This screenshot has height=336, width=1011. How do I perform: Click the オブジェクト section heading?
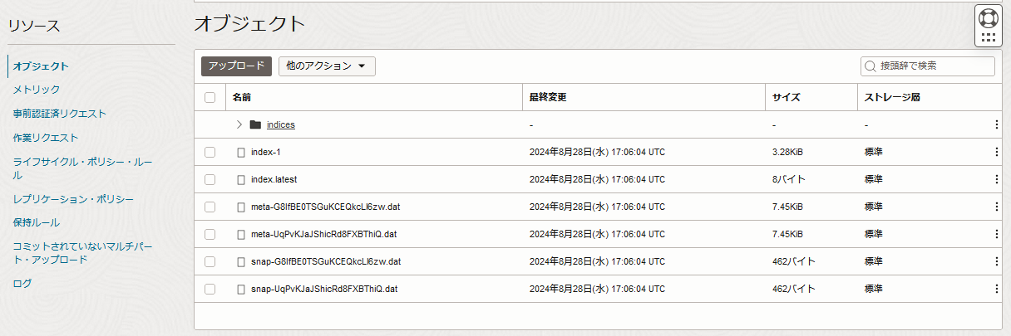(x=249, y=24)
